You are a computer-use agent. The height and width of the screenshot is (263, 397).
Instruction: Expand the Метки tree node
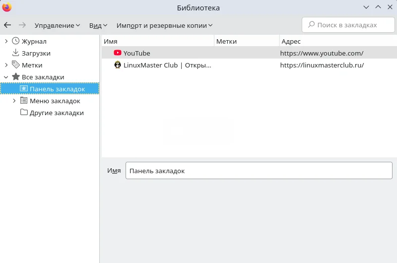6,65
